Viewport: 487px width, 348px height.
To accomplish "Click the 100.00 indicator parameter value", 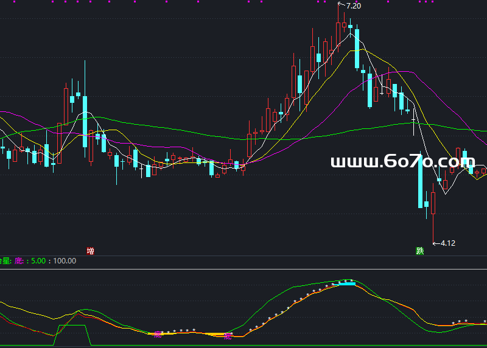I will pos(65,261).
